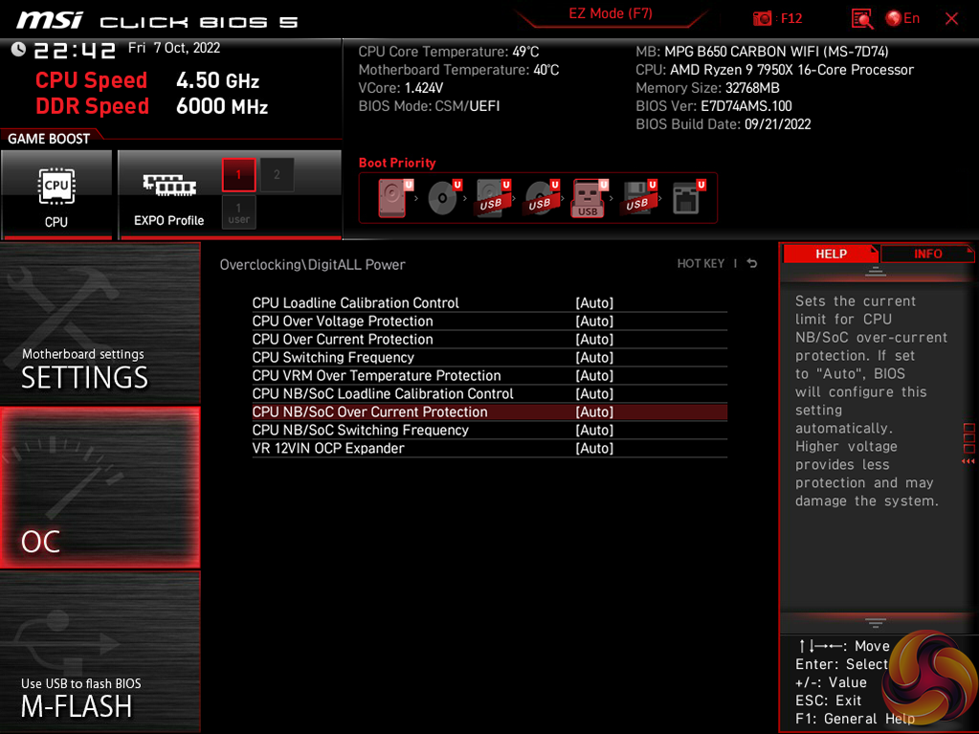
Task: Select the optical disc boot device icon
Action: [x=444, y=198]
